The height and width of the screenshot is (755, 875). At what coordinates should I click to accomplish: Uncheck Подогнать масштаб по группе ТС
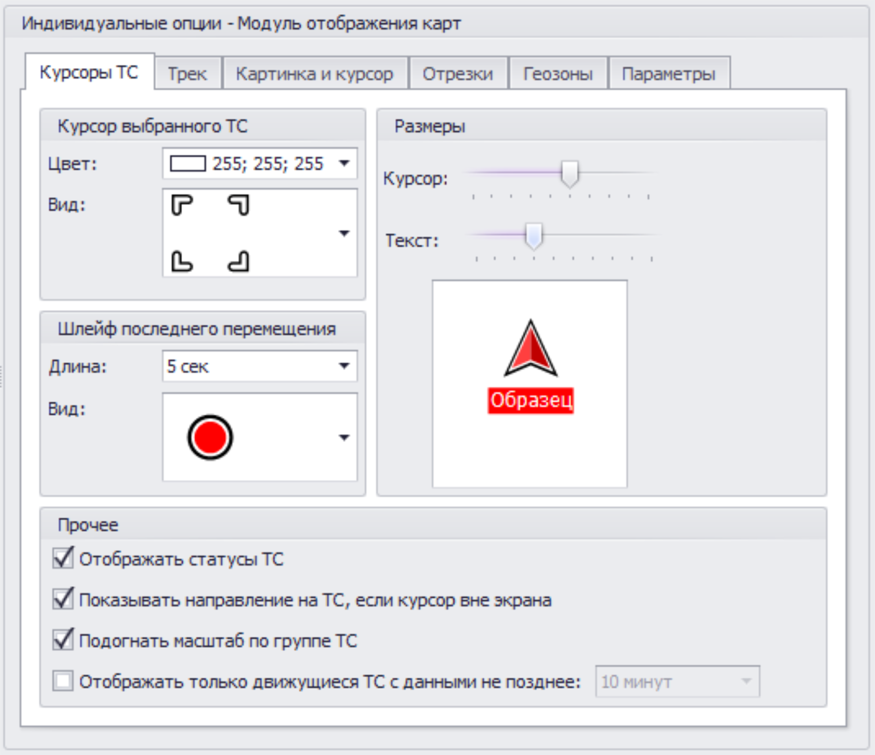63,640
